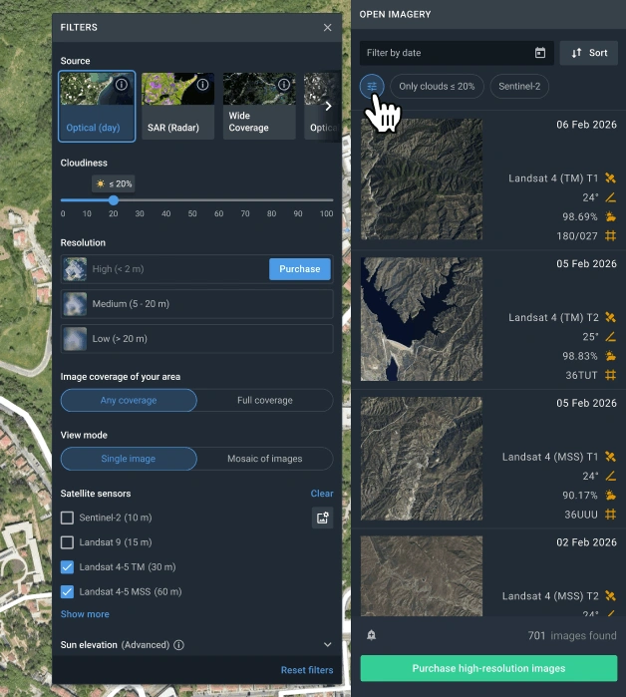
Task: Open the Landsat 4 (MSS) T1 thumbnail
Action: 422,459
